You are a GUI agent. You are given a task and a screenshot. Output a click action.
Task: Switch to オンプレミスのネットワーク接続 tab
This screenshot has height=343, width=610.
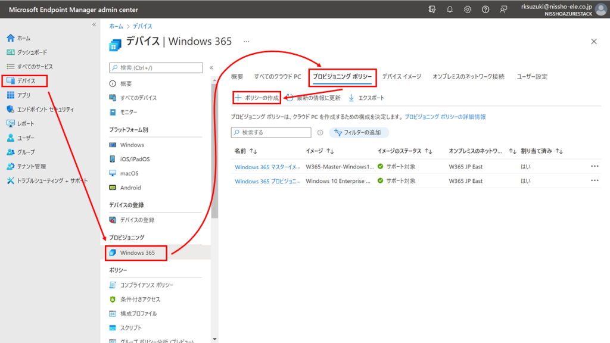click(468, 77)
